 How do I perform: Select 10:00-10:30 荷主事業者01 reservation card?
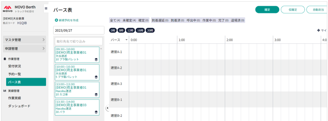click(x=77, y=72)
